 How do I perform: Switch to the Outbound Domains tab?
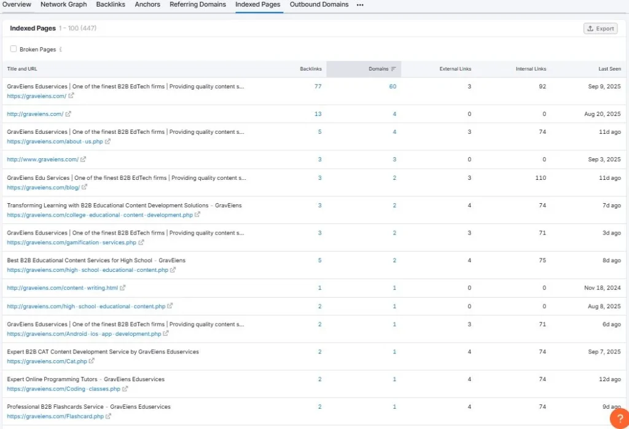(319, 4)
